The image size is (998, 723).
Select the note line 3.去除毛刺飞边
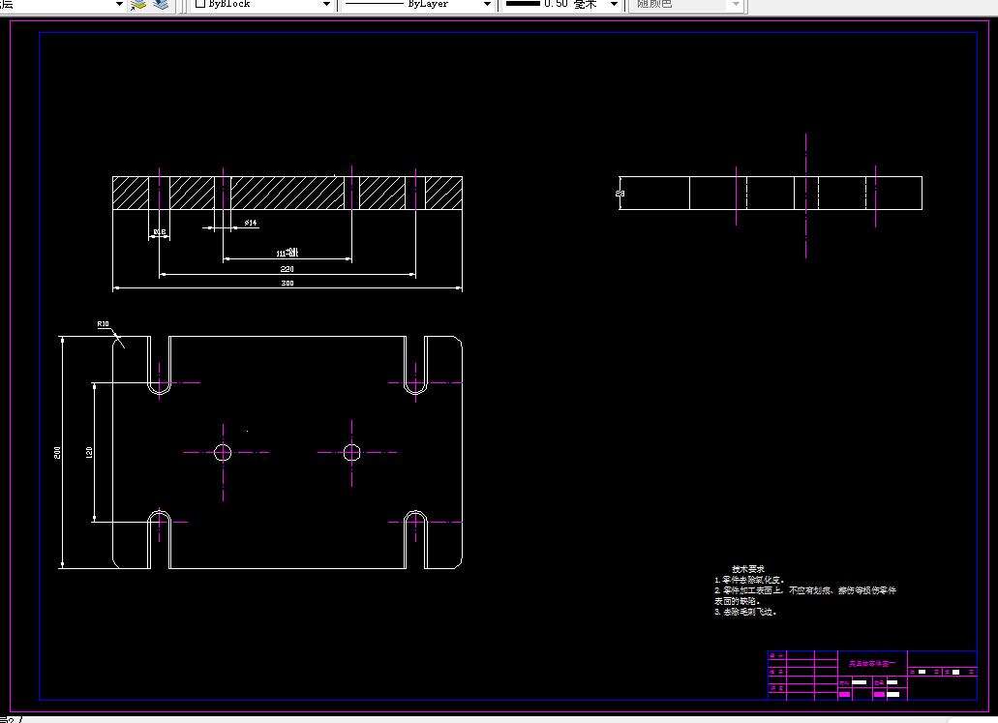[x=746, y=612]
